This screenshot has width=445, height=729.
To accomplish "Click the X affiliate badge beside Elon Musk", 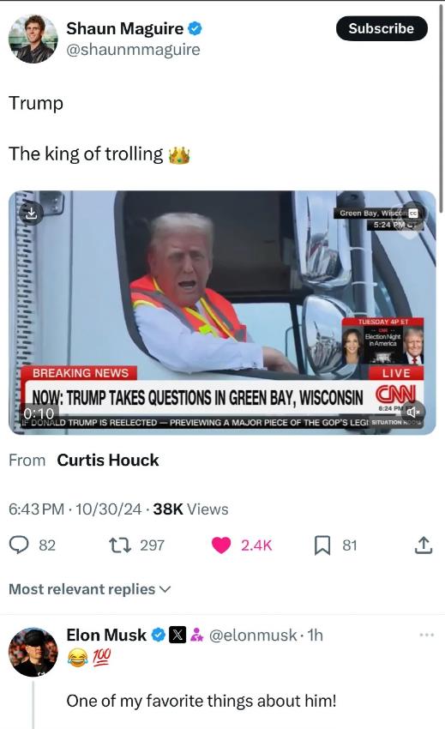I will (177, 635).
